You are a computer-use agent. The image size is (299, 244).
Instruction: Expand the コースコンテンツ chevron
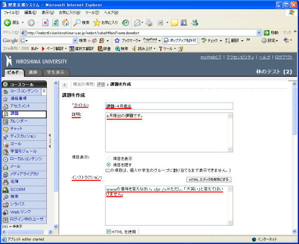coord(44,91)
